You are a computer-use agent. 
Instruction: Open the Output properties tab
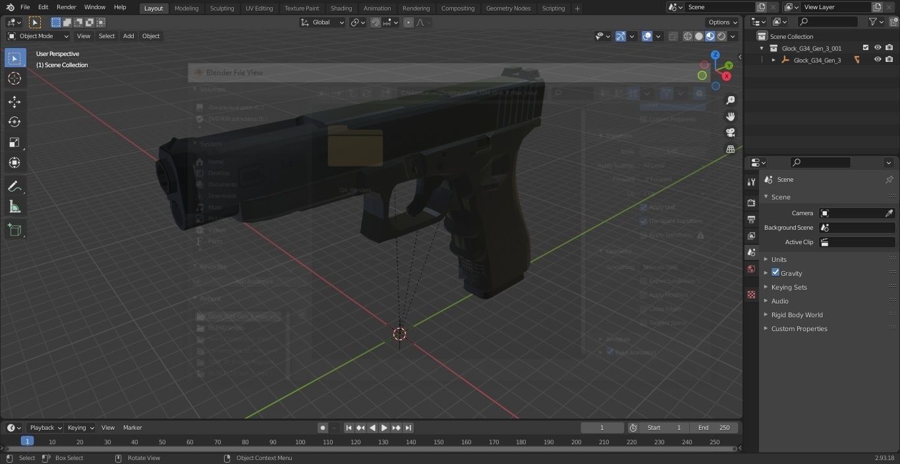pyautogui.click(x=751, y=219)
